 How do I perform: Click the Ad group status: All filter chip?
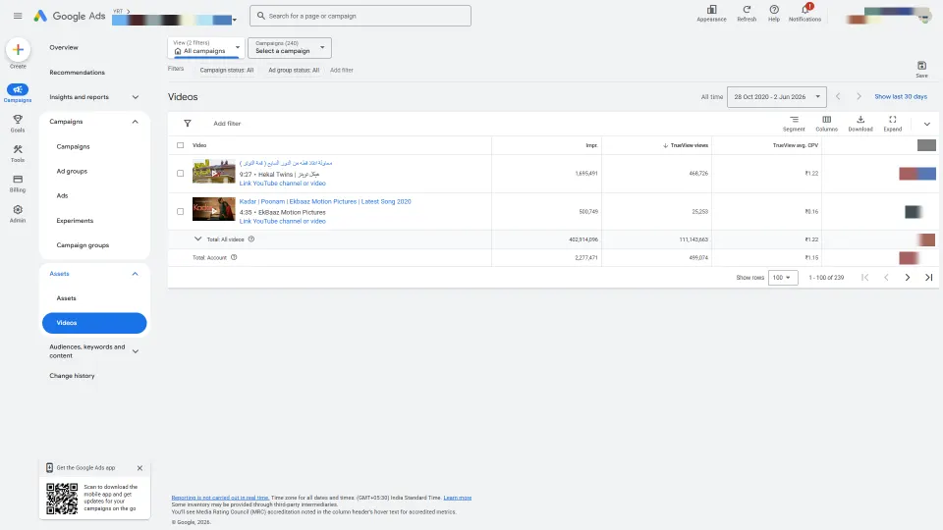pyautogui.click(x=294, y=71)
